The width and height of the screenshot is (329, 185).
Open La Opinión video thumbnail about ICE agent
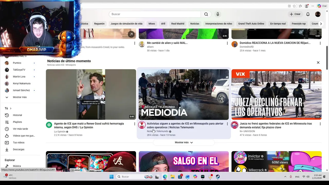pyautogui.click(x=91, y=94)
